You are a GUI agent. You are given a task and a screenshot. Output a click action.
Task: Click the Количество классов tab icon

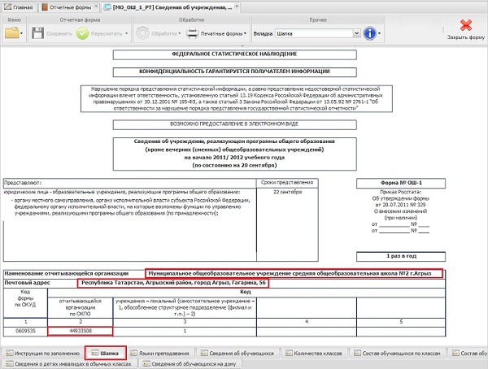tap(289, 353)
